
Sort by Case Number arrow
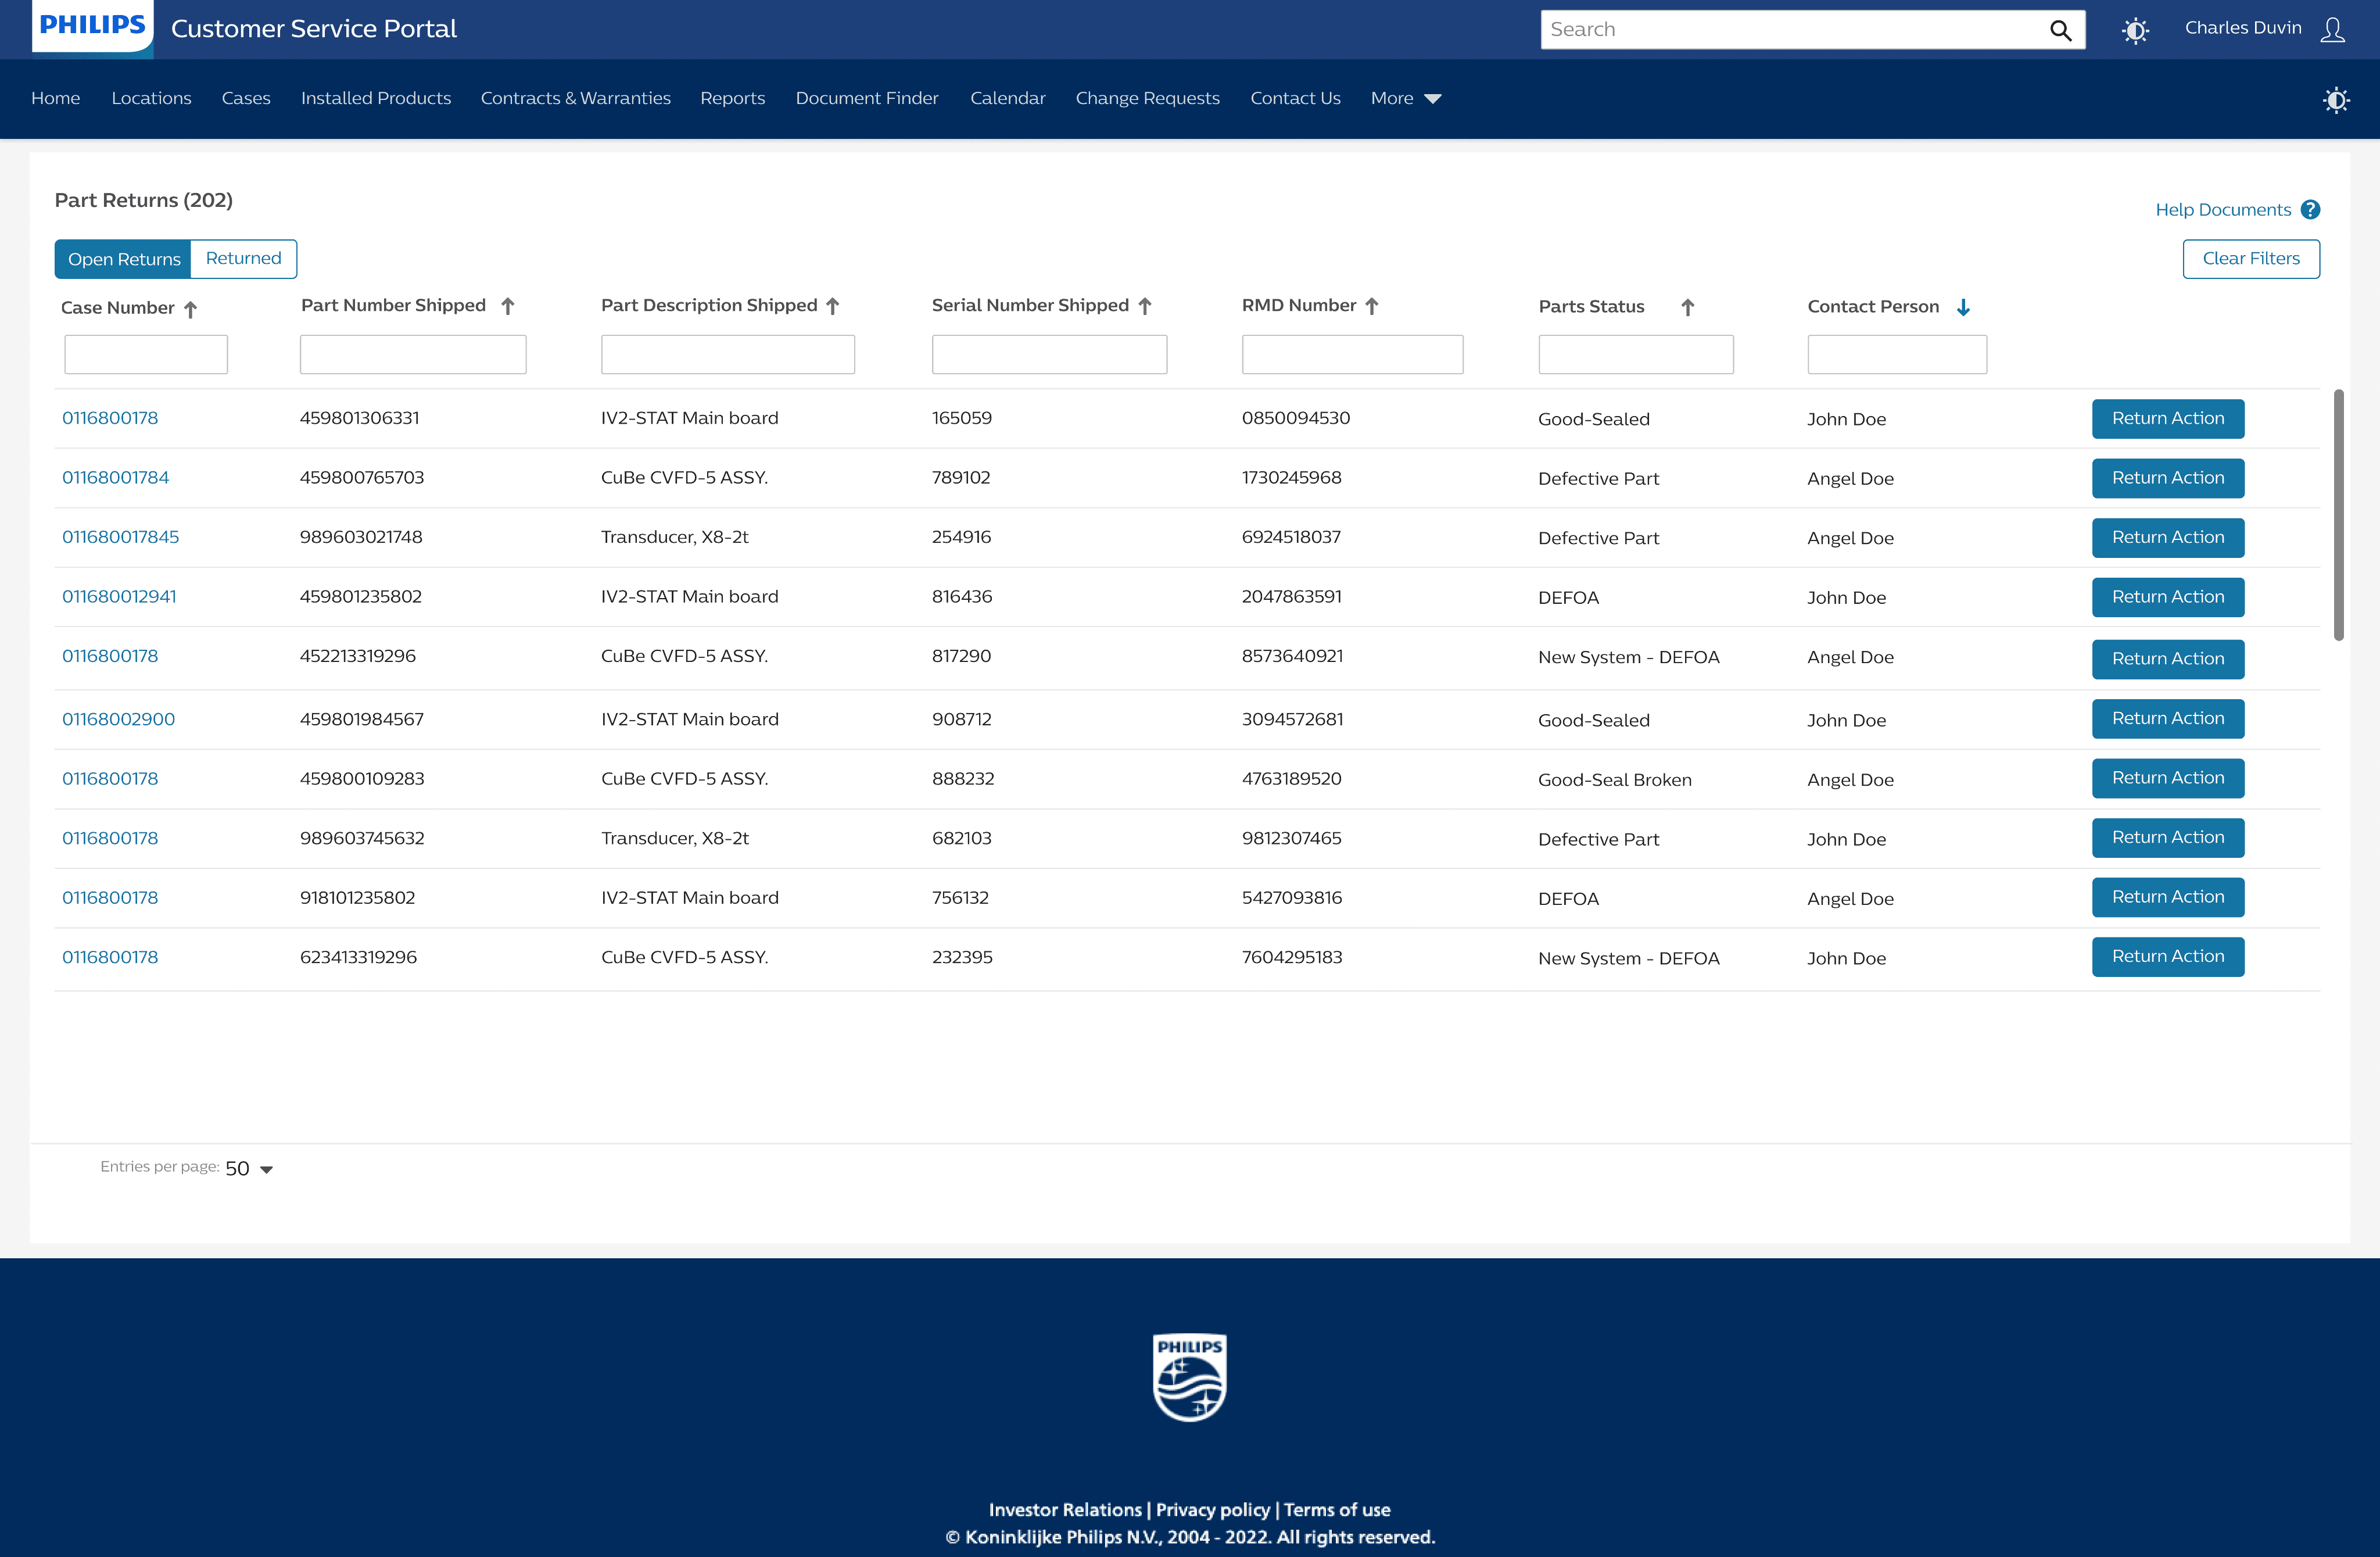point(190,309)
